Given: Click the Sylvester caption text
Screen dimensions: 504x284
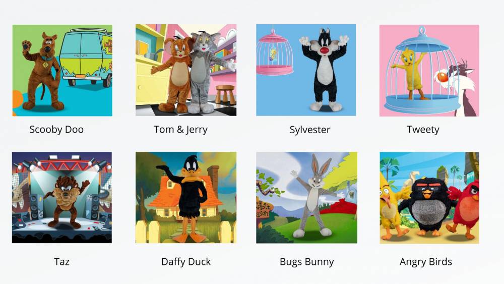Looking at the screenshot, I should point(310,130).
